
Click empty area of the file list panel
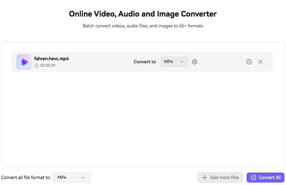[x=143, y=118]
